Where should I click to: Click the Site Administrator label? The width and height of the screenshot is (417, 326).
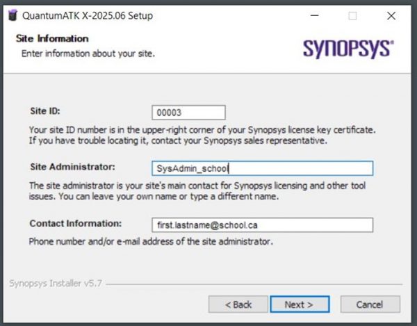click(x=72, y=167)
